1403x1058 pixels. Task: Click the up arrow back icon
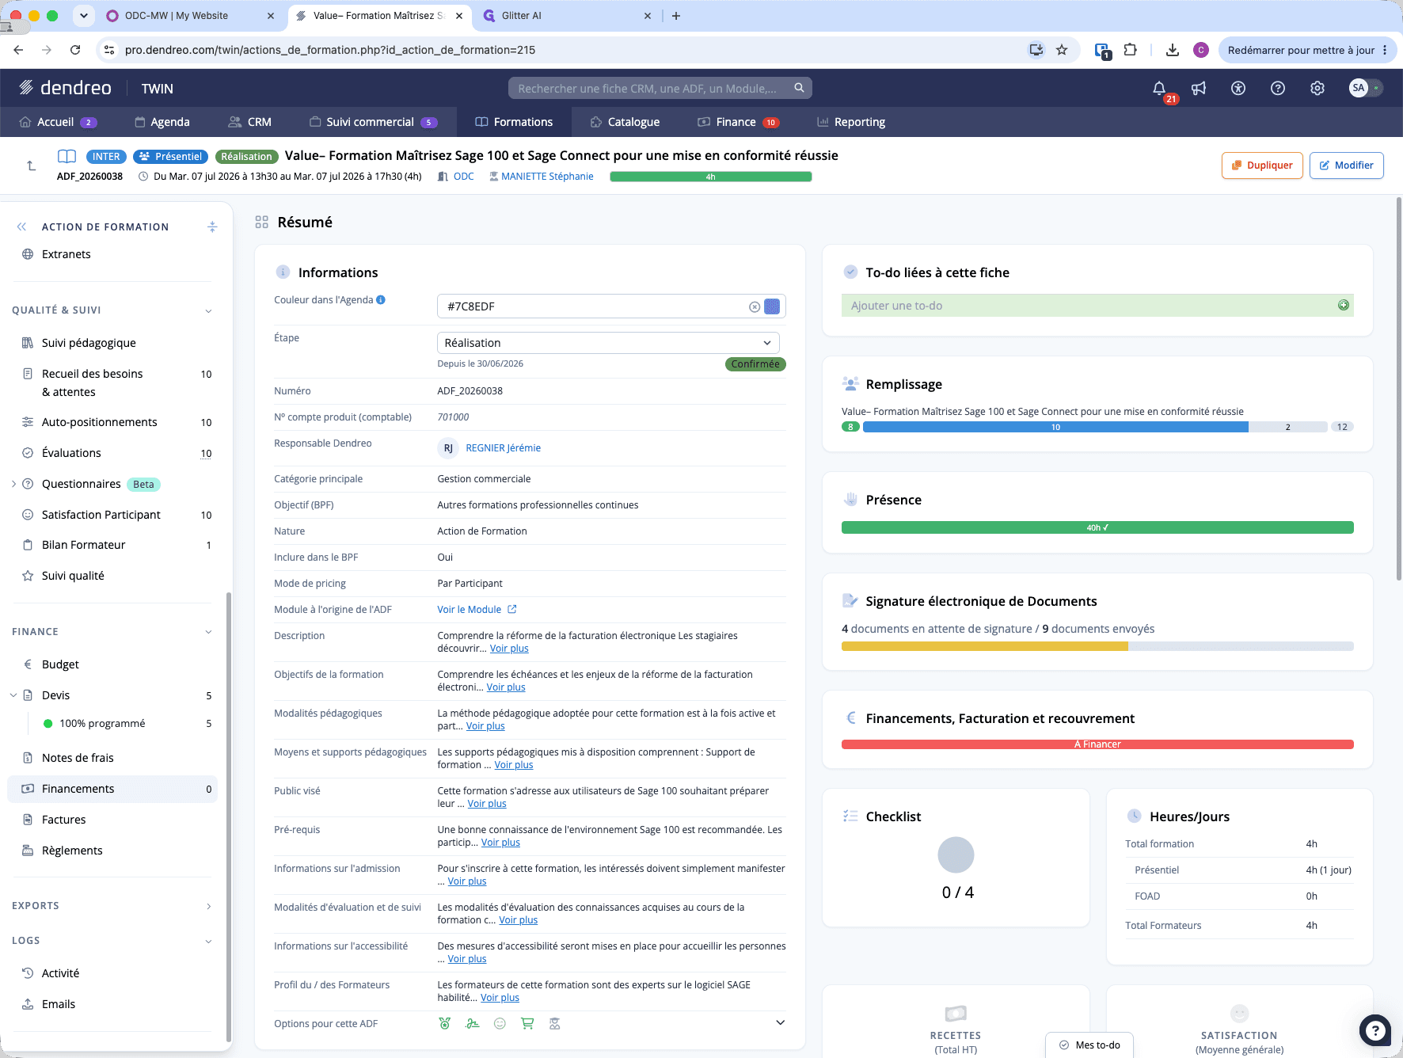(x=31, y=166)
